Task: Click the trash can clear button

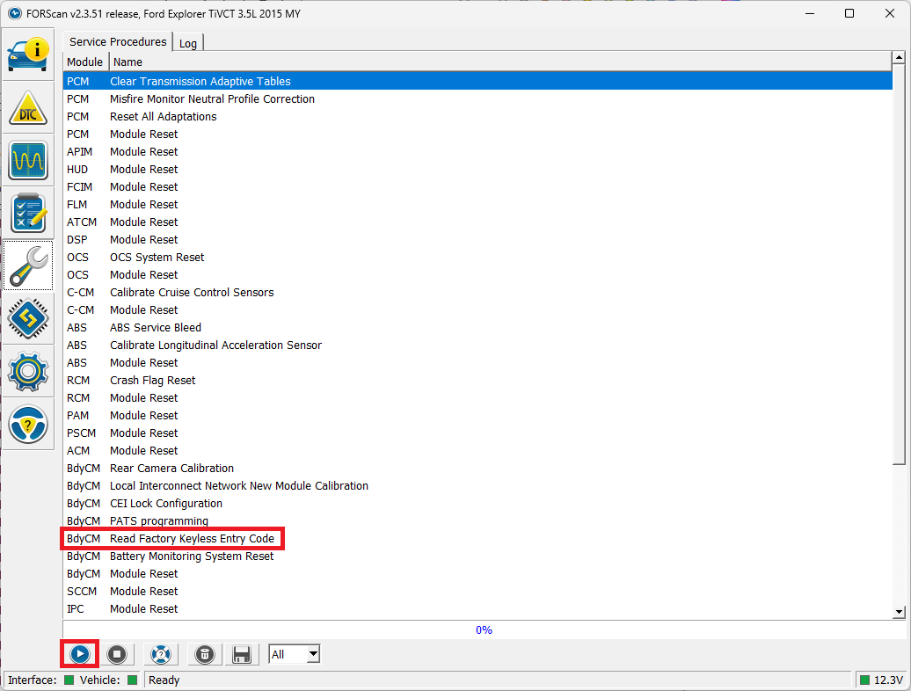Action: pos(205,654)
